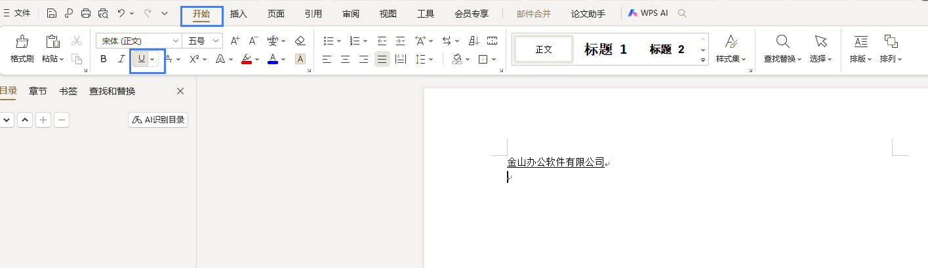Set paragraph align center
This screenshot has width=928, height=268.
point(345,59)
